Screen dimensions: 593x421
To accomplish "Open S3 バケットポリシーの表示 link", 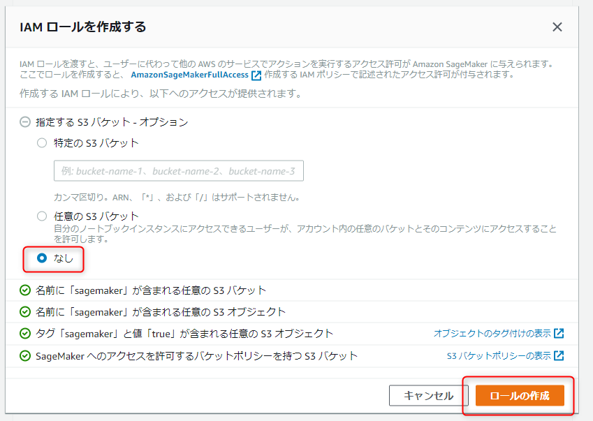I will 499,355.
